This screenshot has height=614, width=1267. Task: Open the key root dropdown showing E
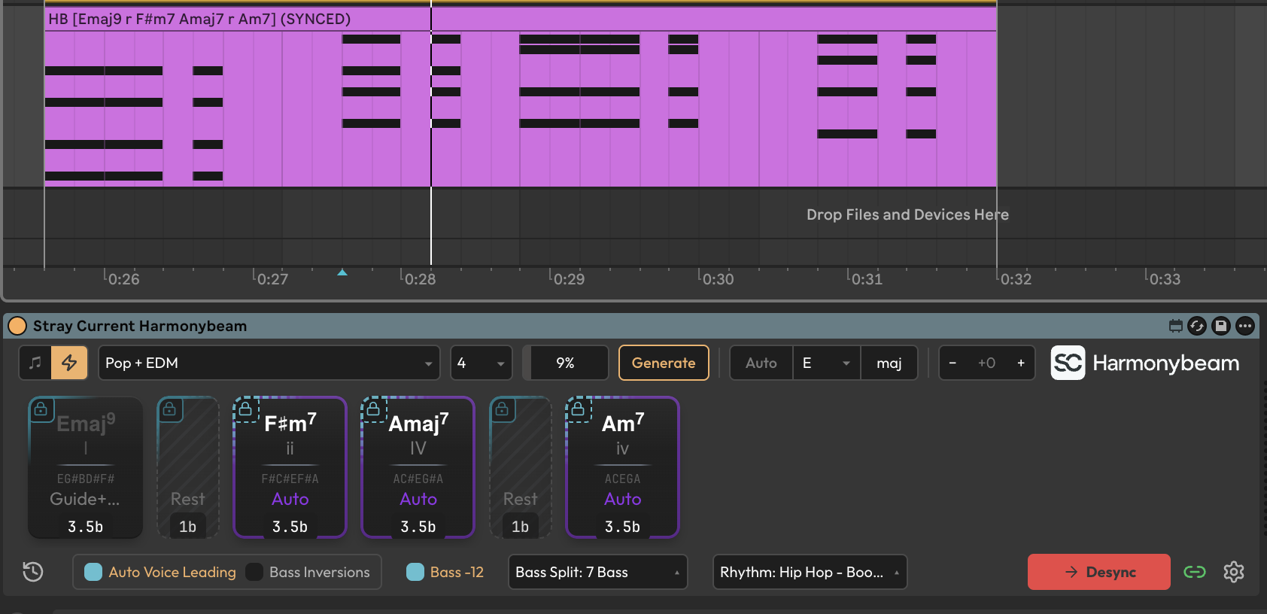[x=826, y=363]
